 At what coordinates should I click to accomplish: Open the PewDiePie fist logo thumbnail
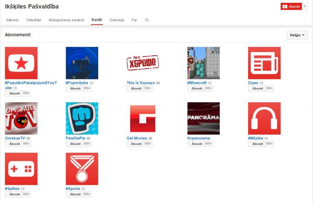pos(82,119)
